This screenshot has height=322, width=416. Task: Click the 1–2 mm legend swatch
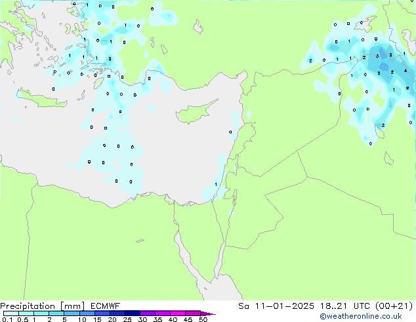41,313
